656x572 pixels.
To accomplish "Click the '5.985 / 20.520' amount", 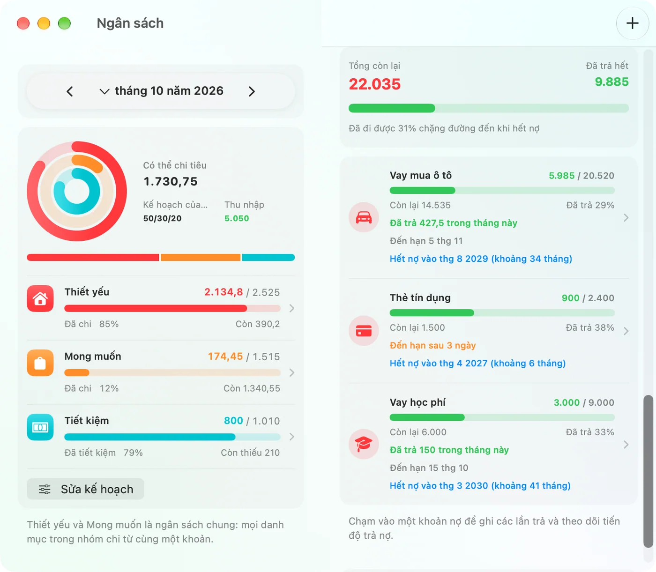I will tap(581, 176).
